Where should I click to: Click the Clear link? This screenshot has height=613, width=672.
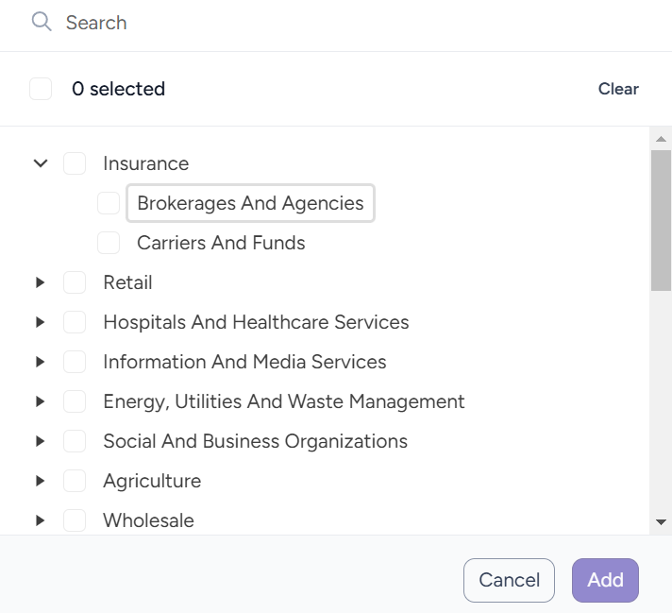pos(618,89)
